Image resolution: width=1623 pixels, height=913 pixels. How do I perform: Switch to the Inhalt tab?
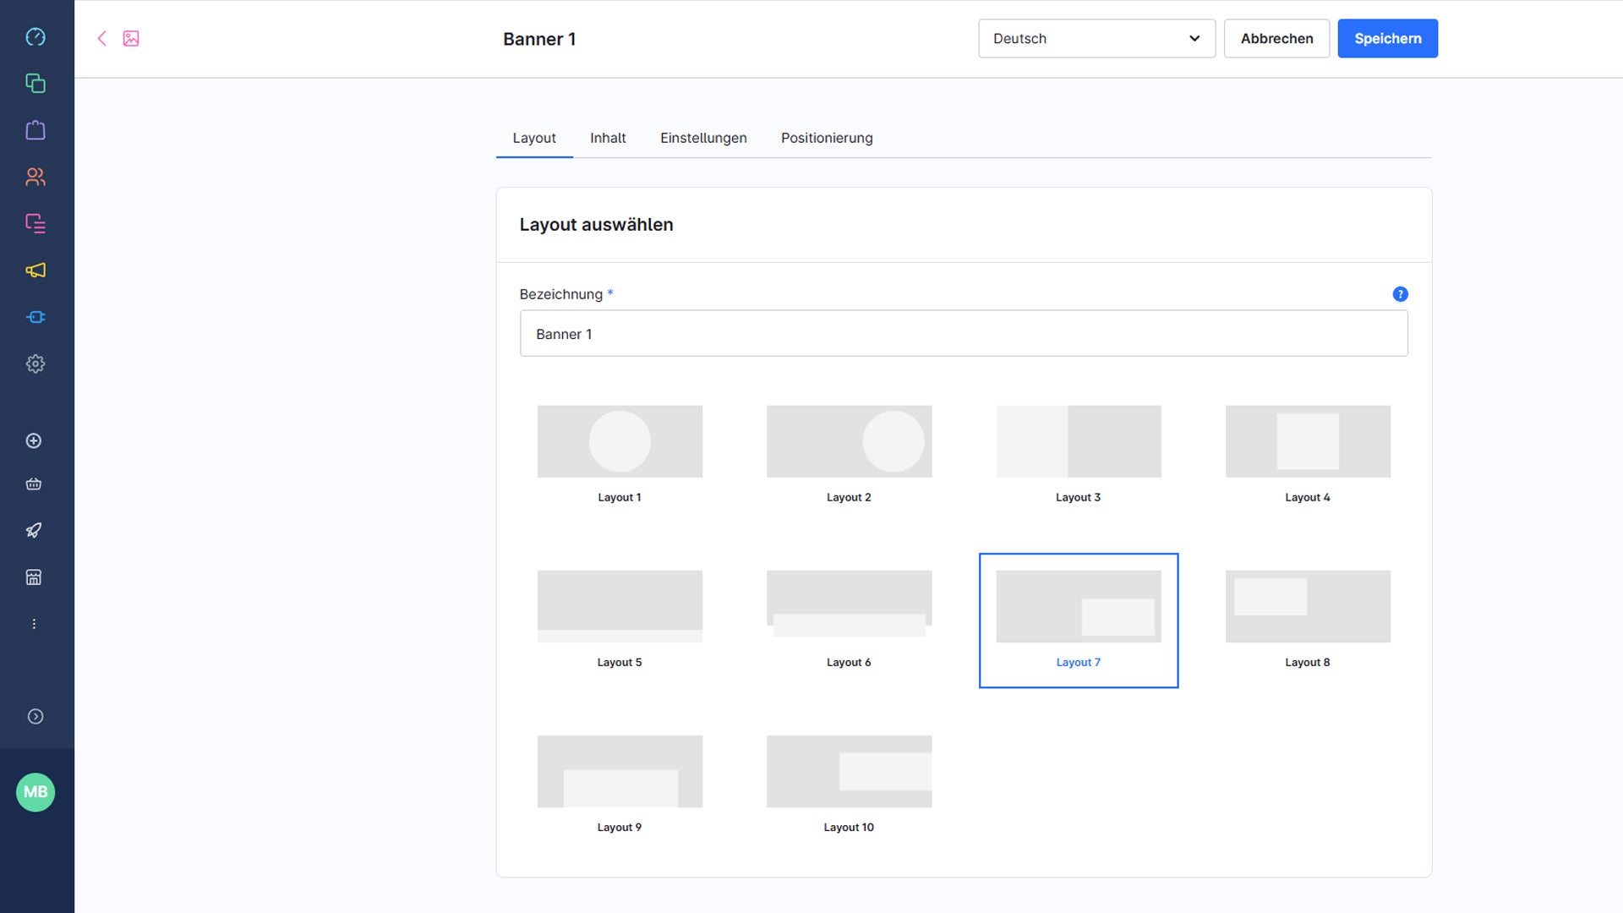click(607, 138)
